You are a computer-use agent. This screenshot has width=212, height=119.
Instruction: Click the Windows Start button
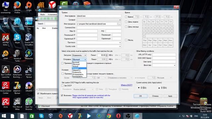[x=4, y=116]
